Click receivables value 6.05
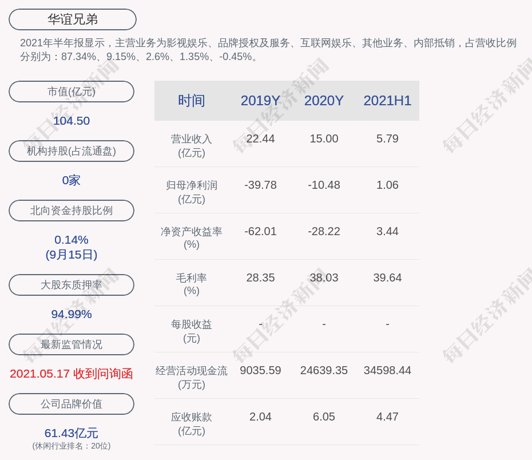532x460 pixels. click(324, 417)
